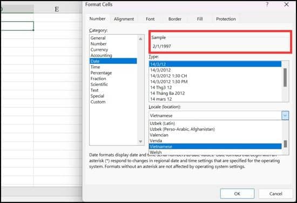297x203 pixels.
Task: Select Vietnamese in the locale list
Action: point(215,146)
